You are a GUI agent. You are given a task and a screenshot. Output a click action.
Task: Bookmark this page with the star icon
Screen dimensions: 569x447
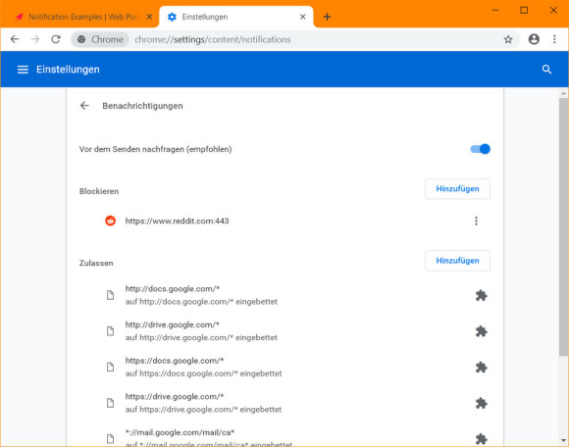[508, 39]
